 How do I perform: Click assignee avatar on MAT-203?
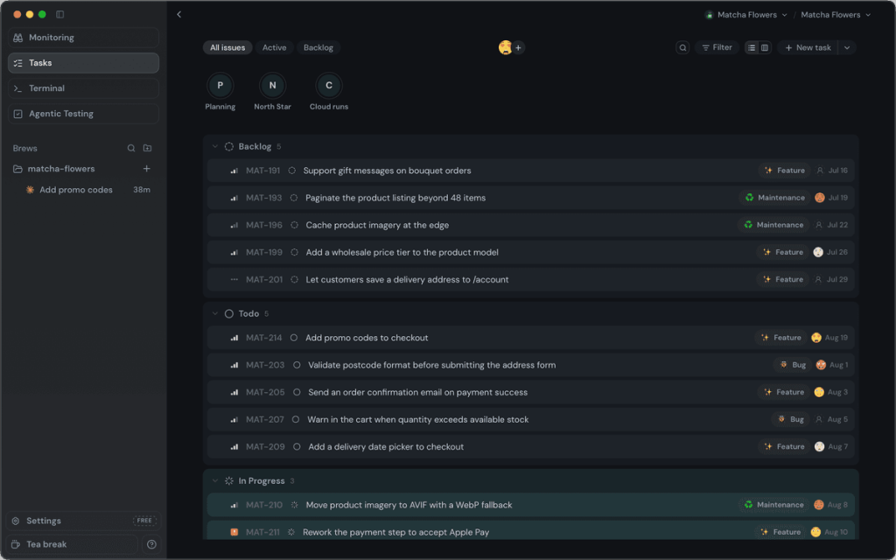point(821,365)
